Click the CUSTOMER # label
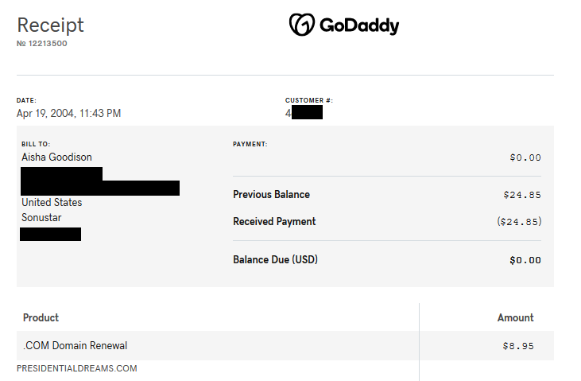 coord(309,100)
